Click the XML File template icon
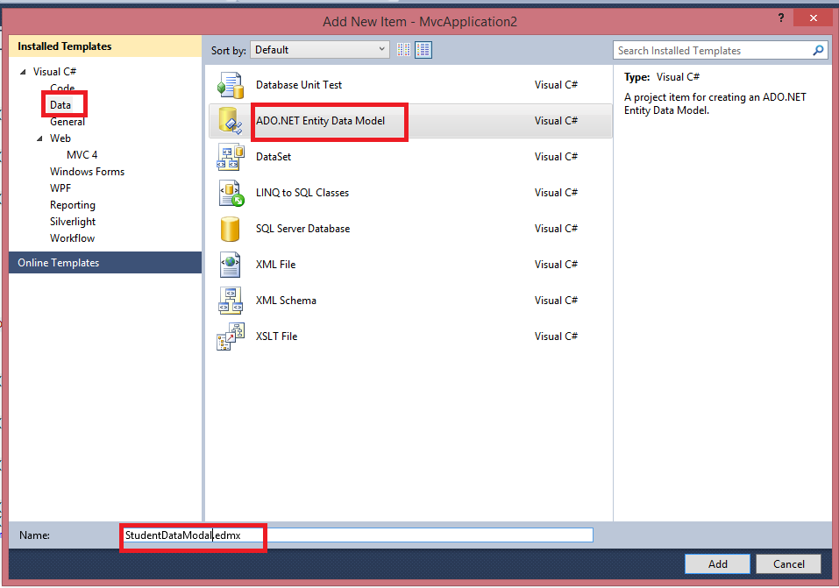 (231, 265)
